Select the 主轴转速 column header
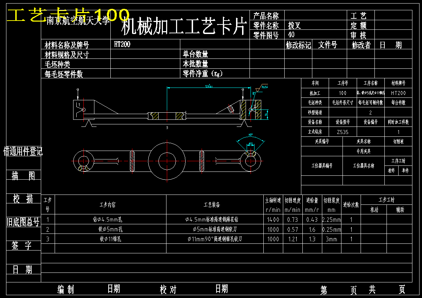Image resolution: width=422 pixels, height=298 pixels. [x=273, y=200]
